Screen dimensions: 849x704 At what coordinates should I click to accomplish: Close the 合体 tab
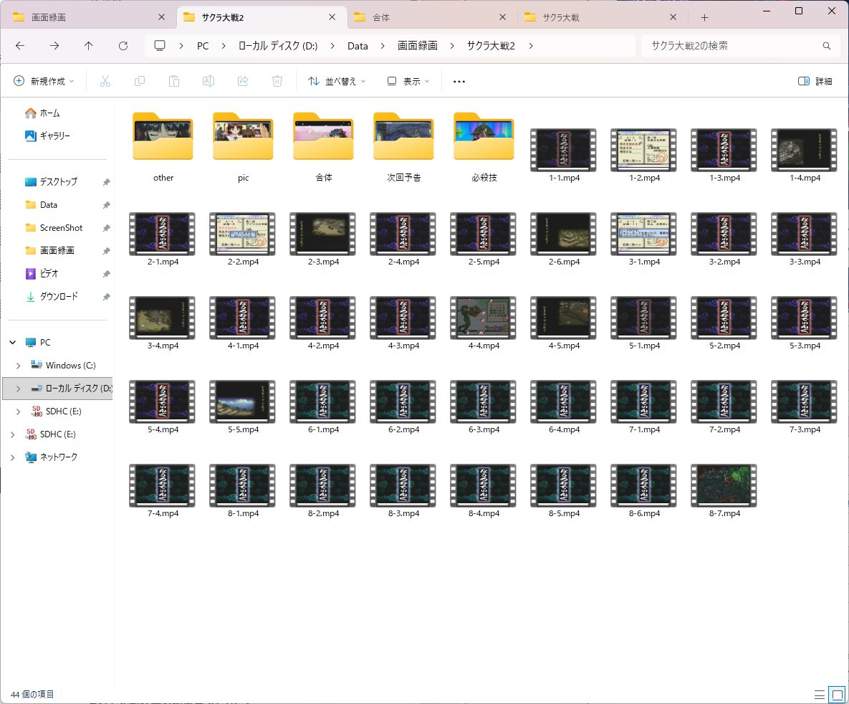click(x=502, y=17)
